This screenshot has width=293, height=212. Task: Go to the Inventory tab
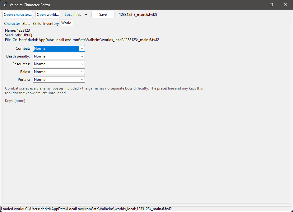click(51, 24)
